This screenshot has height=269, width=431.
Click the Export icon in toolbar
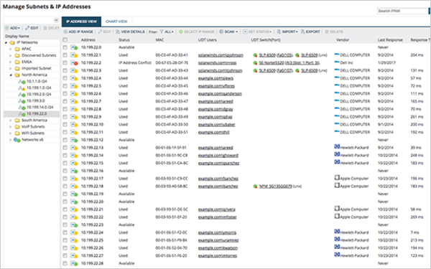click(x=302, y=32)
